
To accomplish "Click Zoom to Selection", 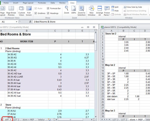I will pyautogui.click(x=82, y=11).
